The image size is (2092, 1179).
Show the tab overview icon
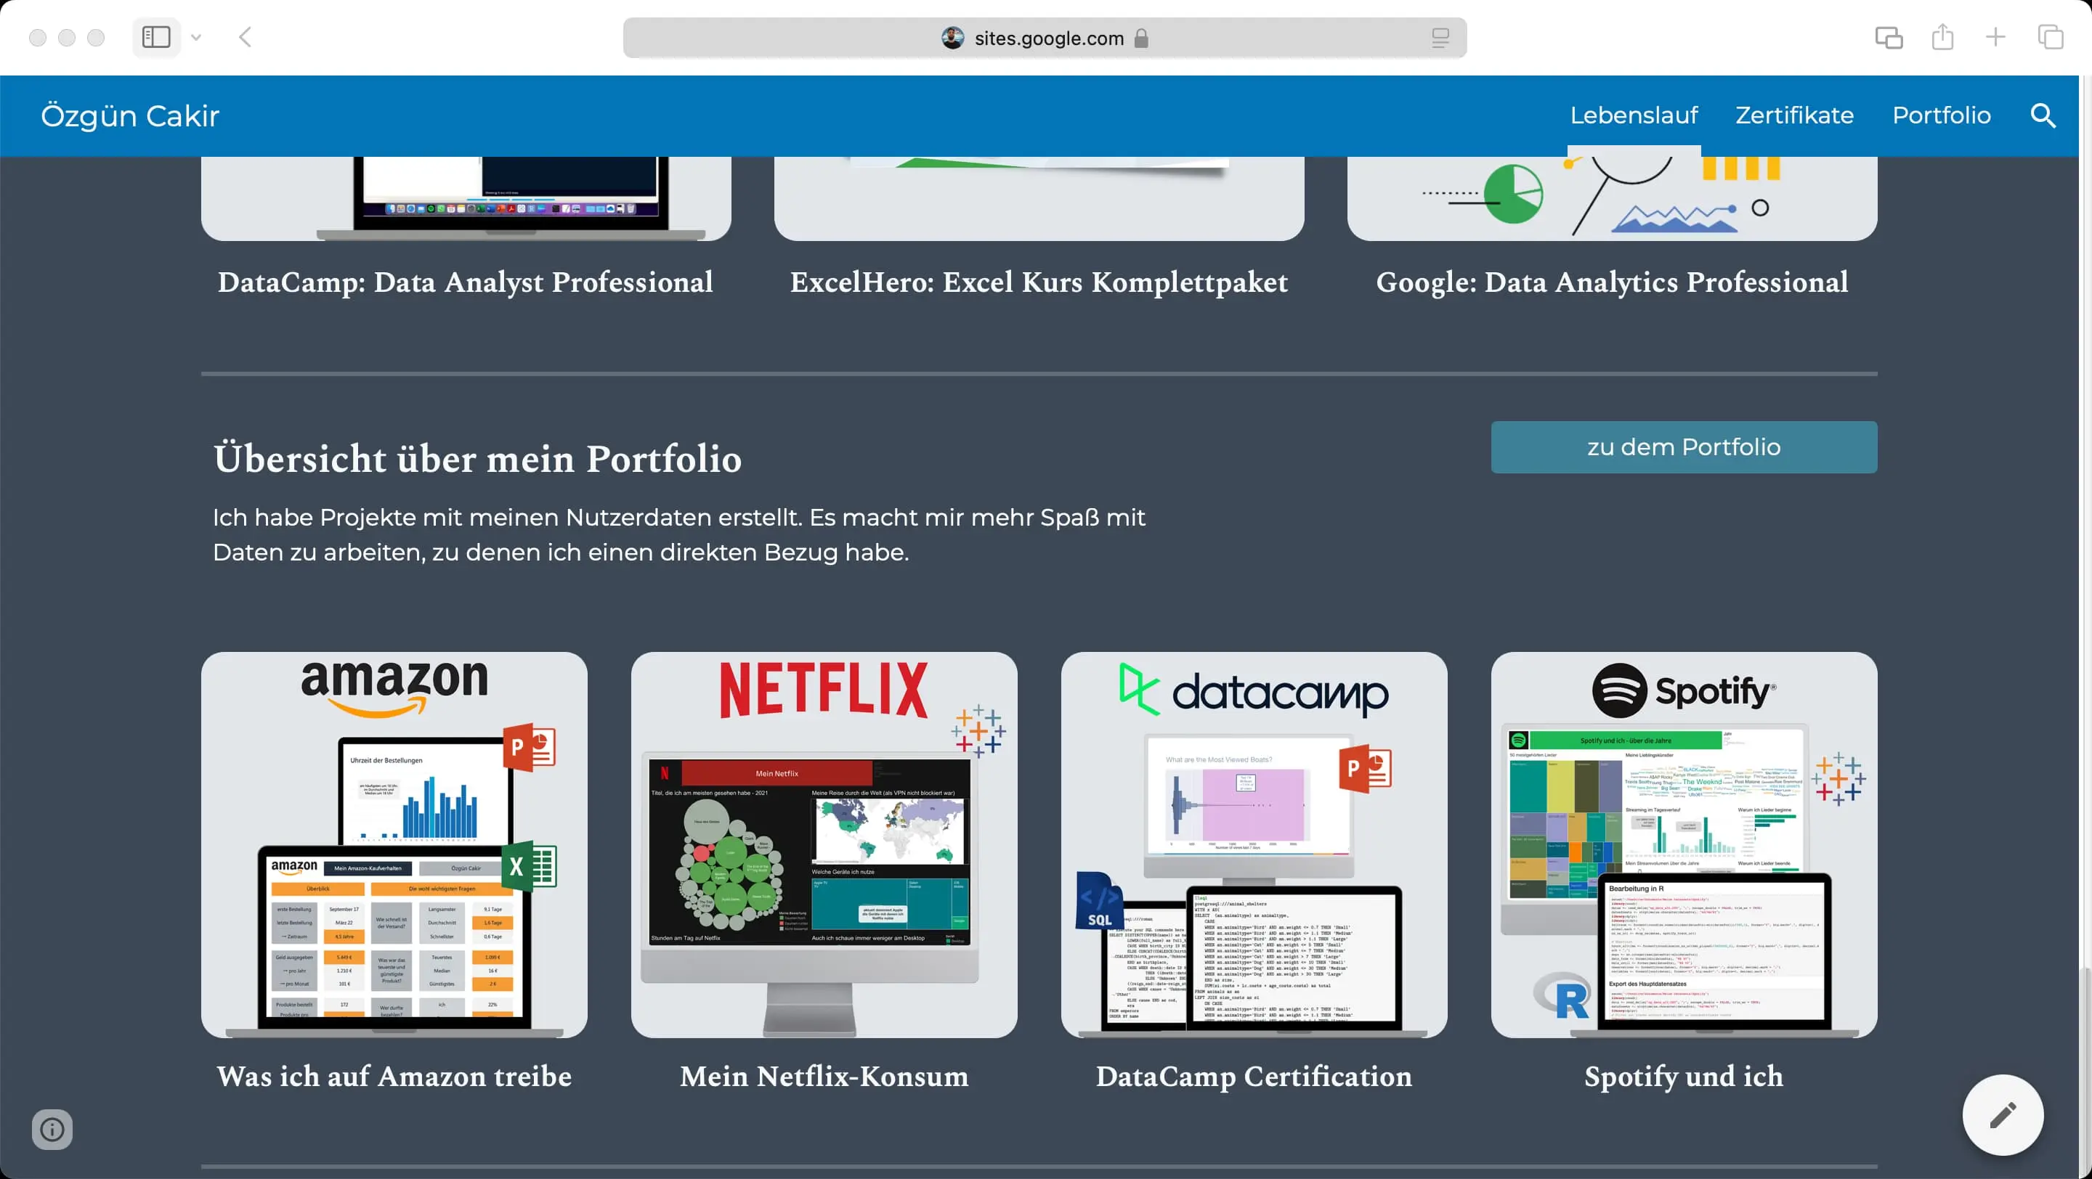tap(2051, 37)
